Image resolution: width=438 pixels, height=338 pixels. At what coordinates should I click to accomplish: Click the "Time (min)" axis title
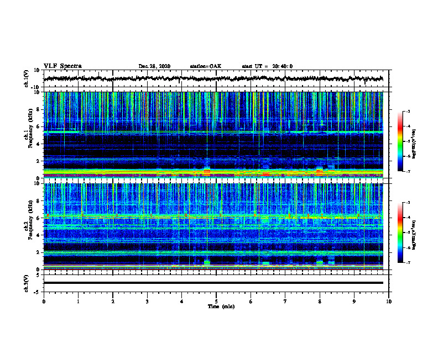click(x=221, y=307)
